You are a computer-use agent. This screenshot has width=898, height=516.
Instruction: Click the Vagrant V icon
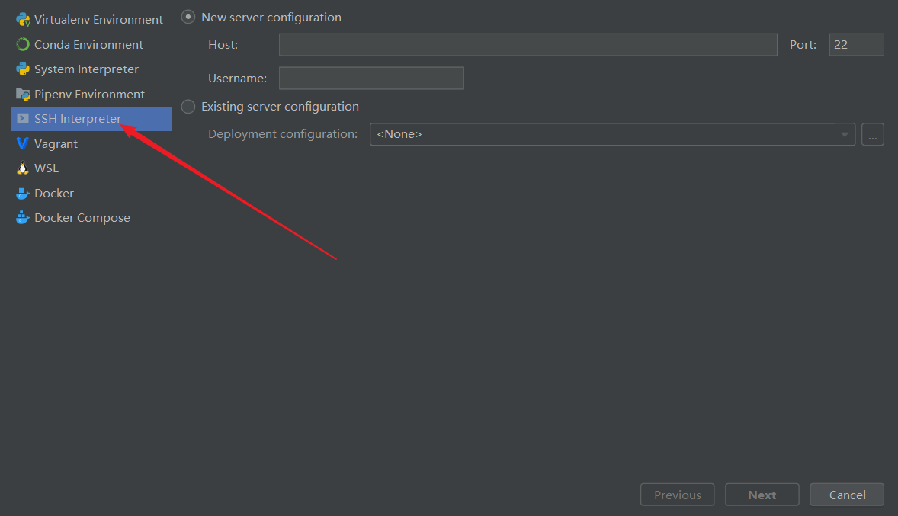pyautogui.click(x=22, y=143)
